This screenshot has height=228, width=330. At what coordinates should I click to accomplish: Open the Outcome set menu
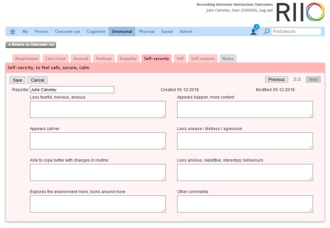[67, 32]
